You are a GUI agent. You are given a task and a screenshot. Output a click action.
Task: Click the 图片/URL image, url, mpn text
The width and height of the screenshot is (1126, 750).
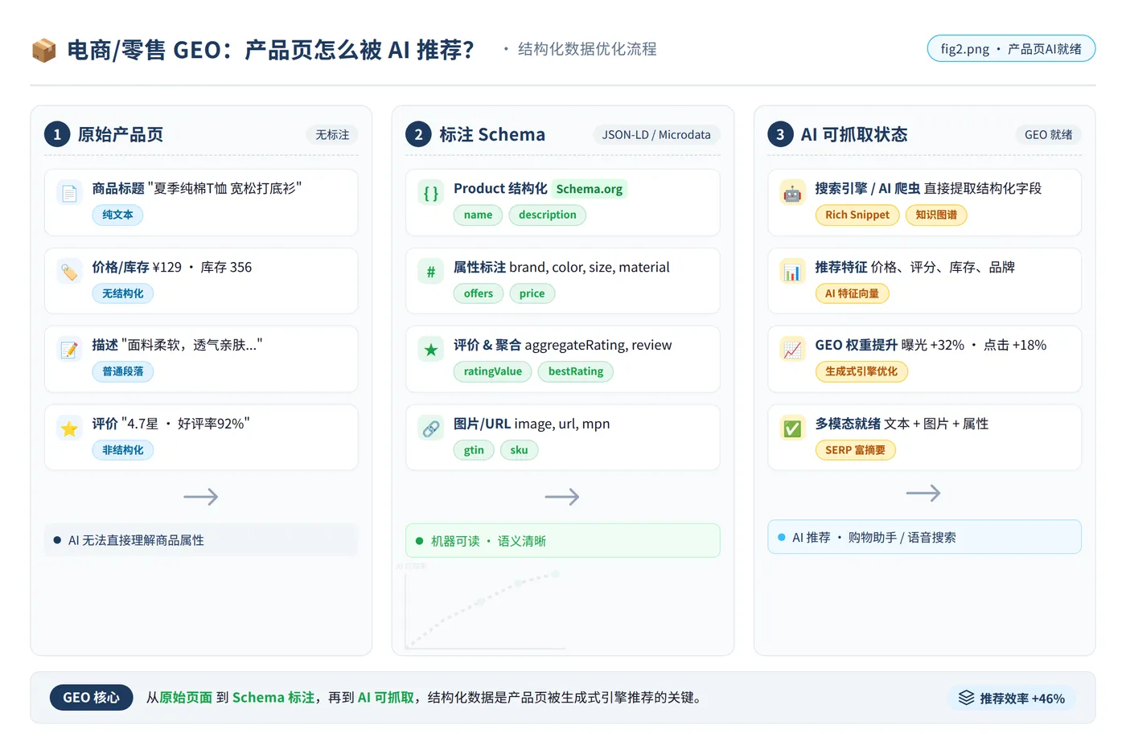tap(532, 424)
